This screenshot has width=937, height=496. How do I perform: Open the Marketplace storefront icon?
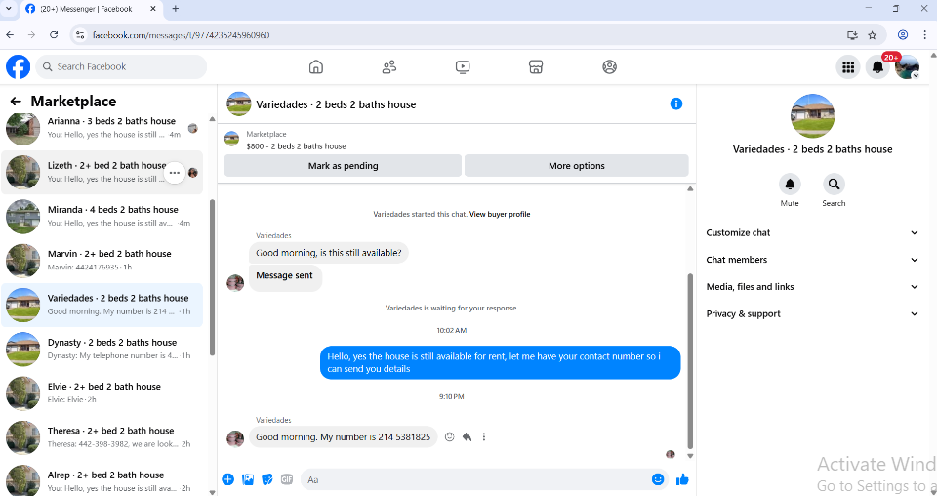[536, 67]
